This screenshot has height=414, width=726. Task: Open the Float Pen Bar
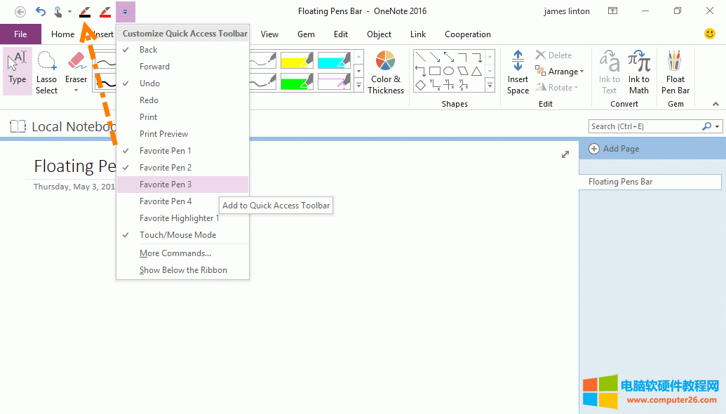[675, 72]
